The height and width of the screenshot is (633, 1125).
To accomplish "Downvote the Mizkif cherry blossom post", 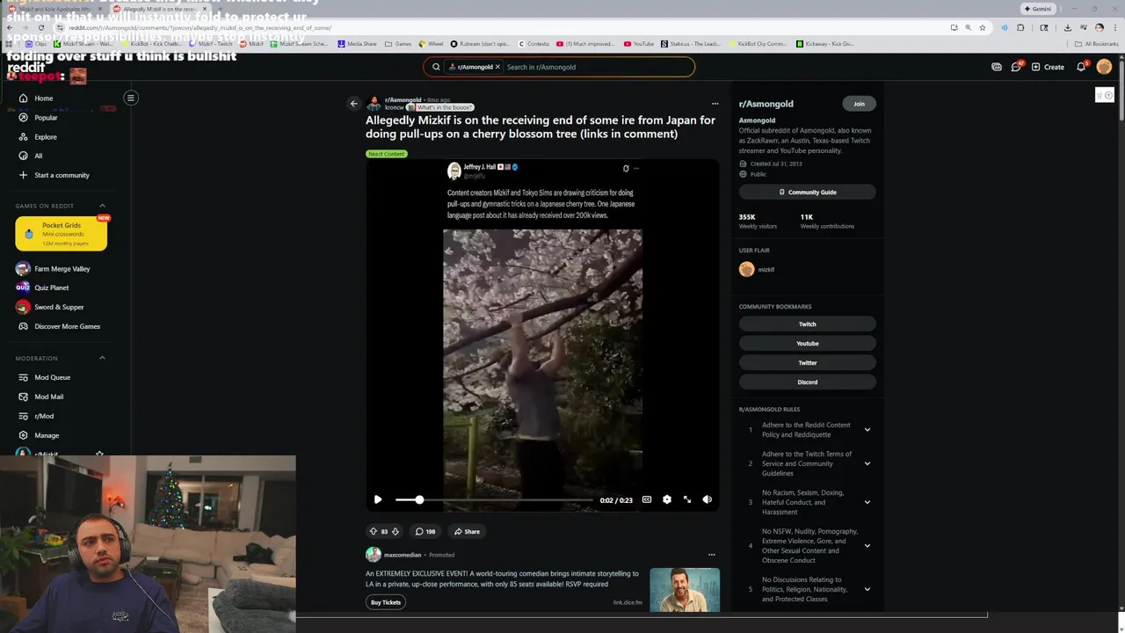I will (396, 531).
